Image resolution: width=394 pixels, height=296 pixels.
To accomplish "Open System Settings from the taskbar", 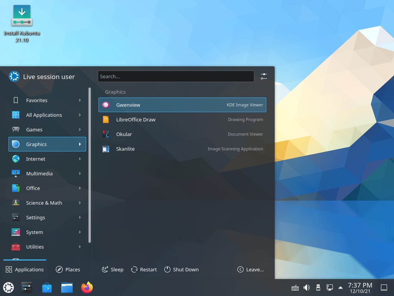I will point(27,288).
